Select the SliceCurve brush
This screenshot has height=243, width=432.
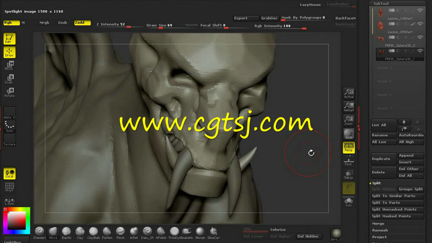tap(213, 233)
